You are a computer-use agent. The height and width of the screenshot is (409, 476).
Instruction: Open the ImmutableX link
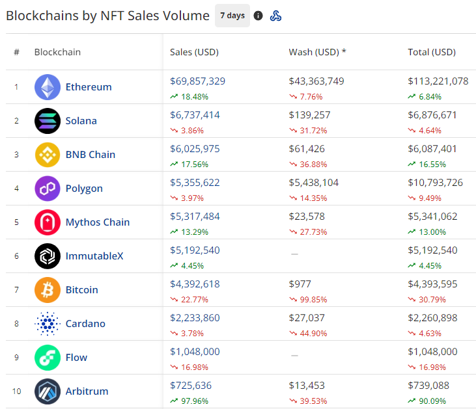(94, 256)
